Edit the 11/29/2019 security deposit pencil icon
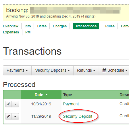129x131 pixels. [8, 116]
